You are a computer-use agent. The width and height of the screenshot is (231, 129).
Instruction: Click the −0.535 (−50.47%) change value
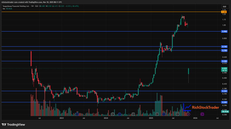[72, 6]
